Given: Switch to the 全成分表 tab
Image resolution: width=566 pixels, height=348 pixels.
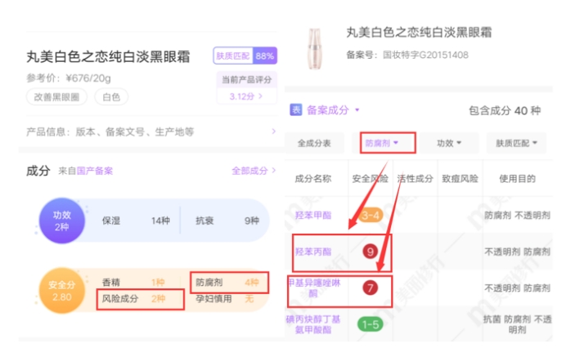Looking at the screenshot, I should [314, 143].
